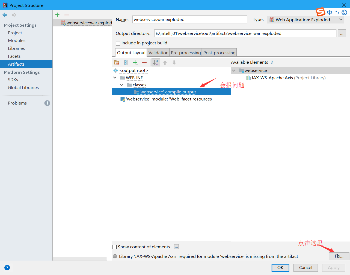The height and width of the screenshot is (275, 350).
Task: Add new artifact with green plus
Action: coord(57,15)
